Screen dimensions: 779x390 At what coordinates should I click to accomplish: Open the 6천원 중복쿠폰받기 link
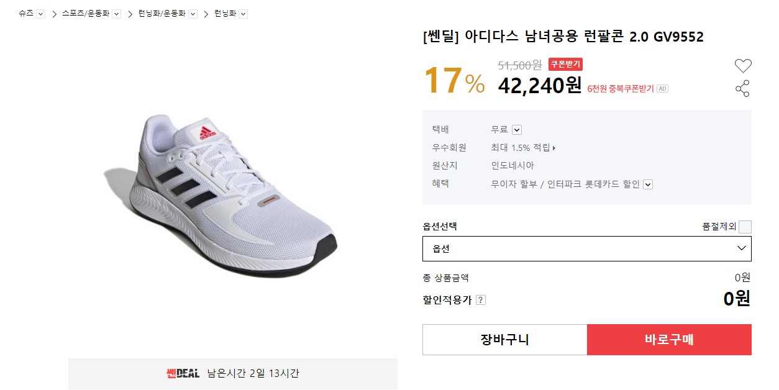point(620,89)
